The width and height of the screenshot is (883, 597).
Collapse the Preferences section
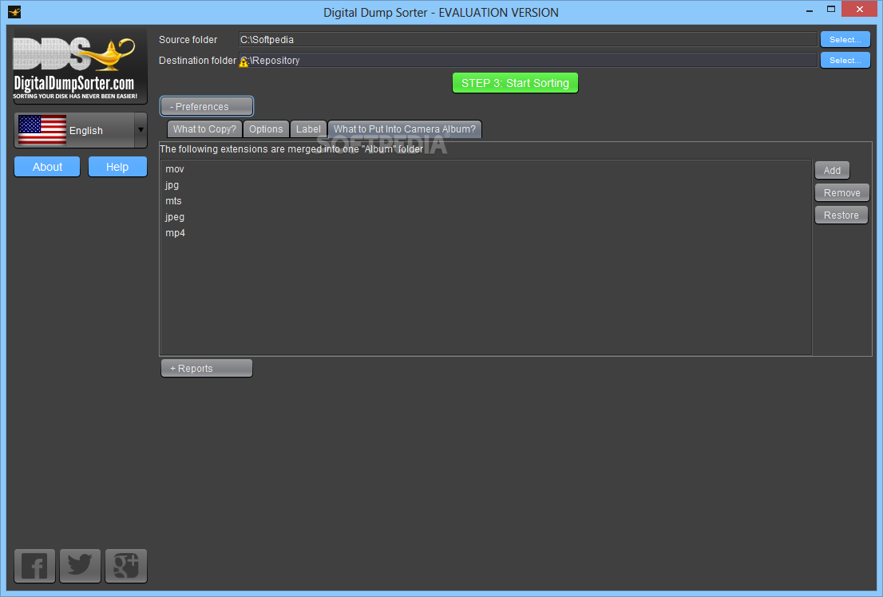pyautogui.click(x=207, y=106)
